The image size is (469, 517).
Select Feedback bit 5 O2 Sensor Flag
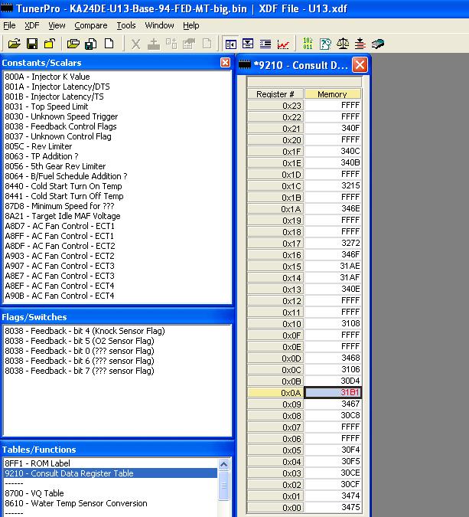coord(80,341)
